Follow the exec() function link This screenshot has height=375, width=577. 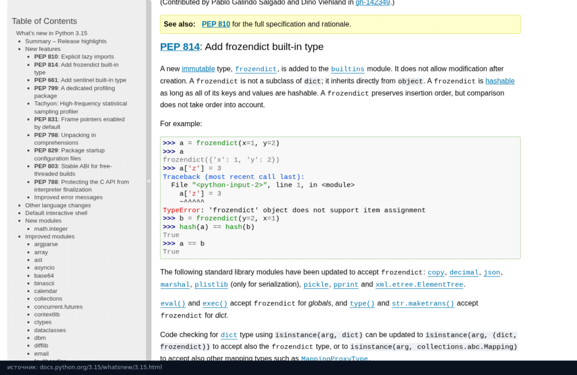coord(215,303)
